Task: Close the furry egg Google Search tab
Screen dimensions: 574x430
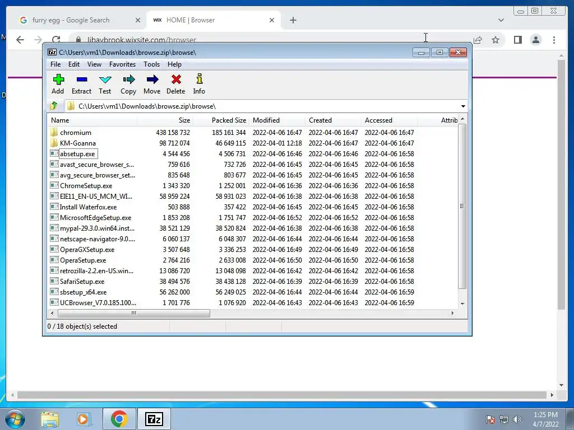Action: click(138, 20)
